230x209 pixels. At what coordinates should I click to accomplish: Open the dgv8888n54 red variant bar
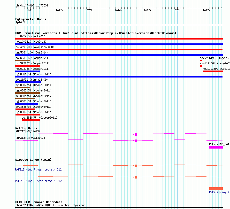[x=31, y=120]
